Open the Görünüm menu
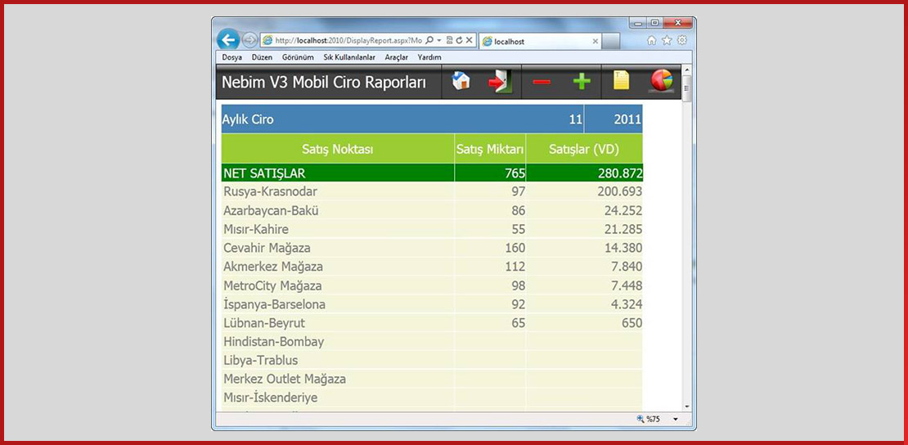This screenshot has height=445, width=908. point(299,57)
